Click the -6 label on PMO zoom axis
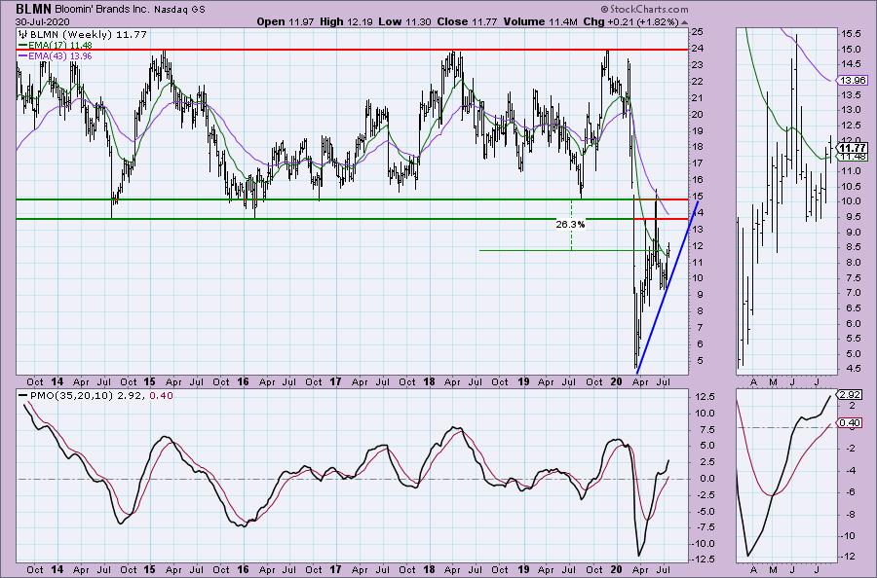 (x=849, y=492)
